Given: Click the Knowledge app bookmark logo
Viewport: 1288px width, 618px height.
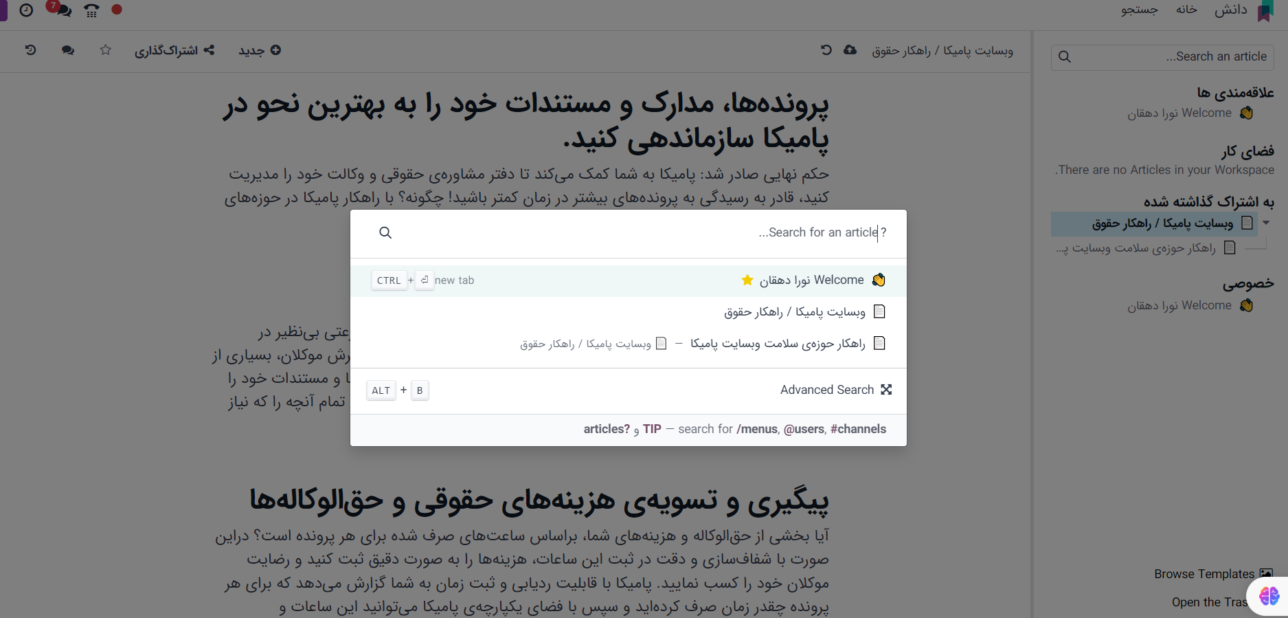Looking at the screenshot, I should click(1265, 11).
